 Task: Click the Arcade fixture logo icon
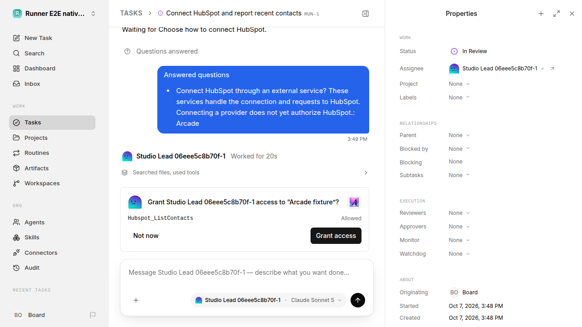[354, 202]
